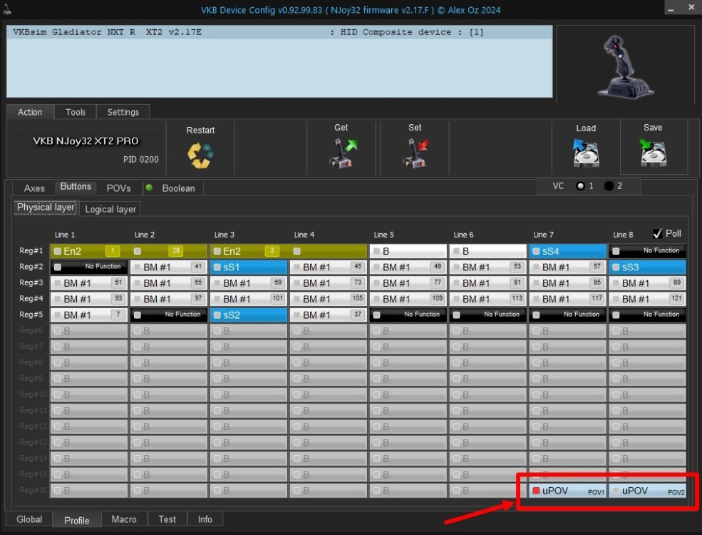Click BM #1 cell numbered 101
Screen dimensions: 702x535
(x=249, y=299)
